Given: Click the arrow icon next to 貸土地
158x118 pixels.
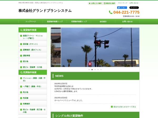Looking at the screenshot, I should click(21, 61).
